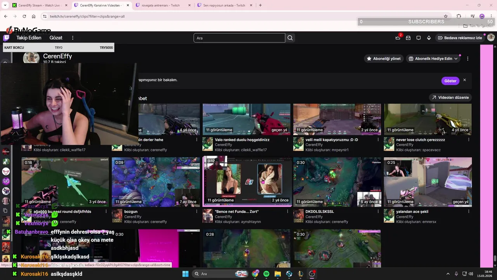Go back with the browser back arrow
The width and height of the screenshot is (497, 280).
pos(5,16)
